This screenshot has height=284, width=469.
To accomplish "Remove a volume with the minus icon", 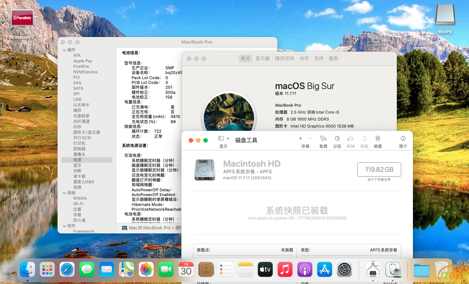I will tap(310, 139).
